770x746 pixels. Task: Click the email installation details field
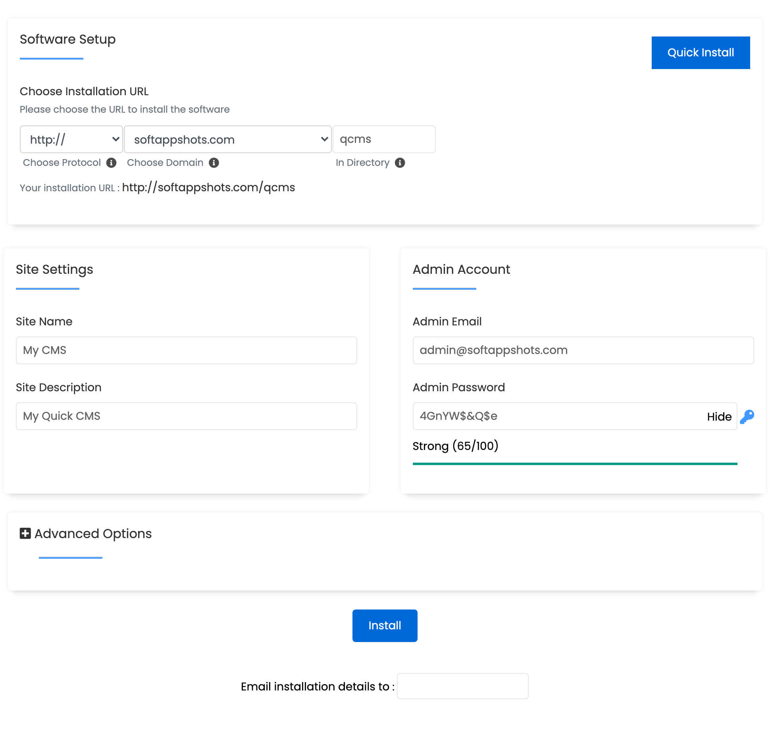(x=463, y=686)
